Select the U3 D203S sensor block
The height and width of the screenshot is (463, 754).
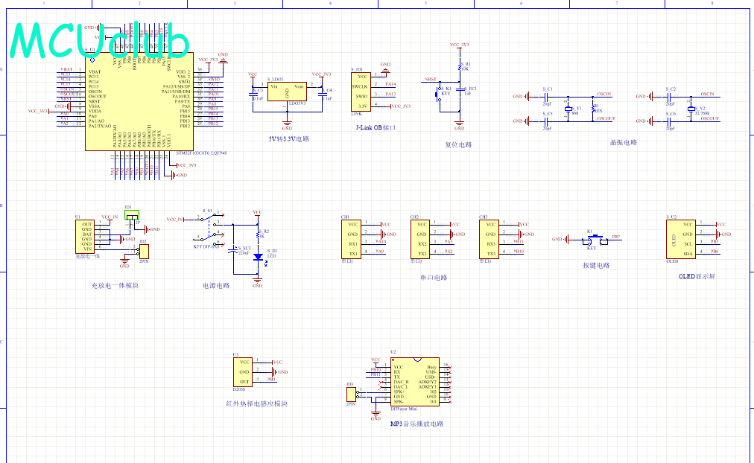[x=242, y=372]
